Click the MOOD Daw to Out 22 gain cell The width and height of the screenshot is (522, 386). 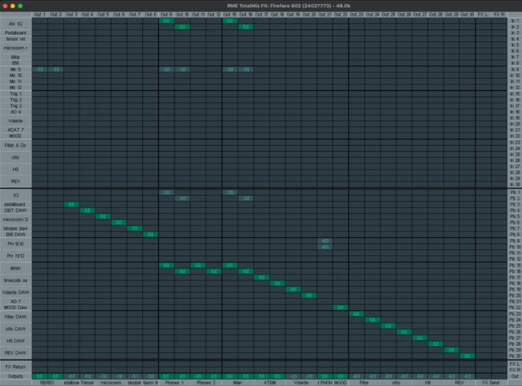[x=340, y=308]
